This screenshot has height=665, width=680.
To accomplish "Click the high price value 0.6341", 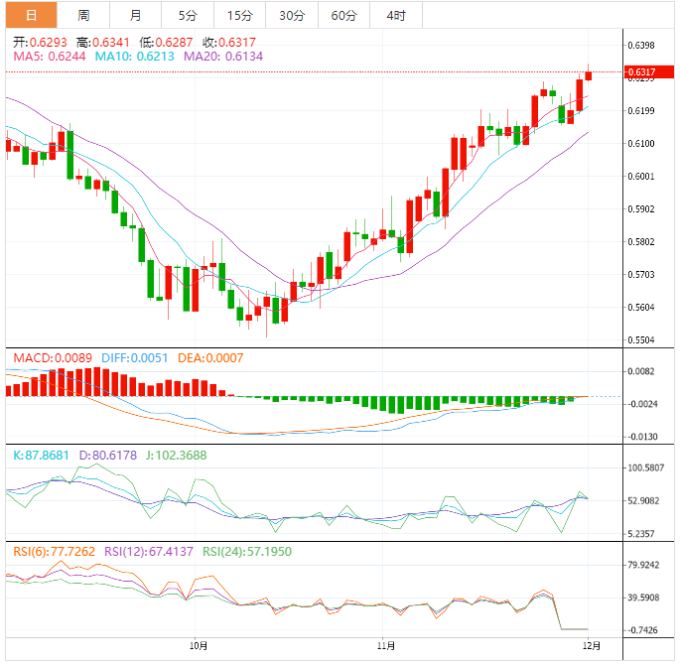I will click(x=111, y=43).
